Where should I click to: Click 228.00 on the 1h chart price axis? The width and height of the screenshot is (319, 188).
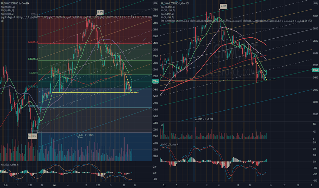point(156,156)
